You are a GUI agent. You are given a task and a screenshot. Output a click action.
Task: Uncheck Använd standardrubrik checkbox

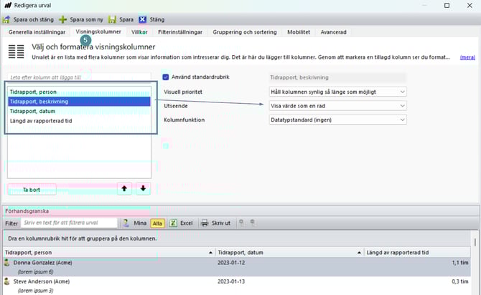[167, 77]
